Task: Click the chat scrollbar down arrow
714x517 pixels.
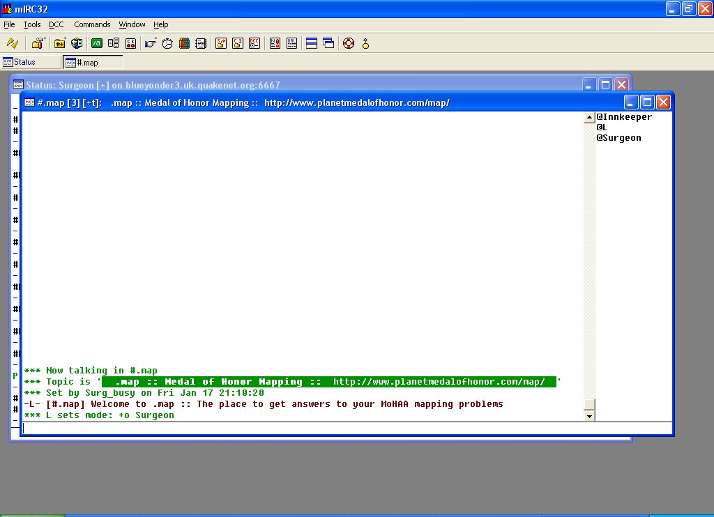Action: (x=589, y=416)
